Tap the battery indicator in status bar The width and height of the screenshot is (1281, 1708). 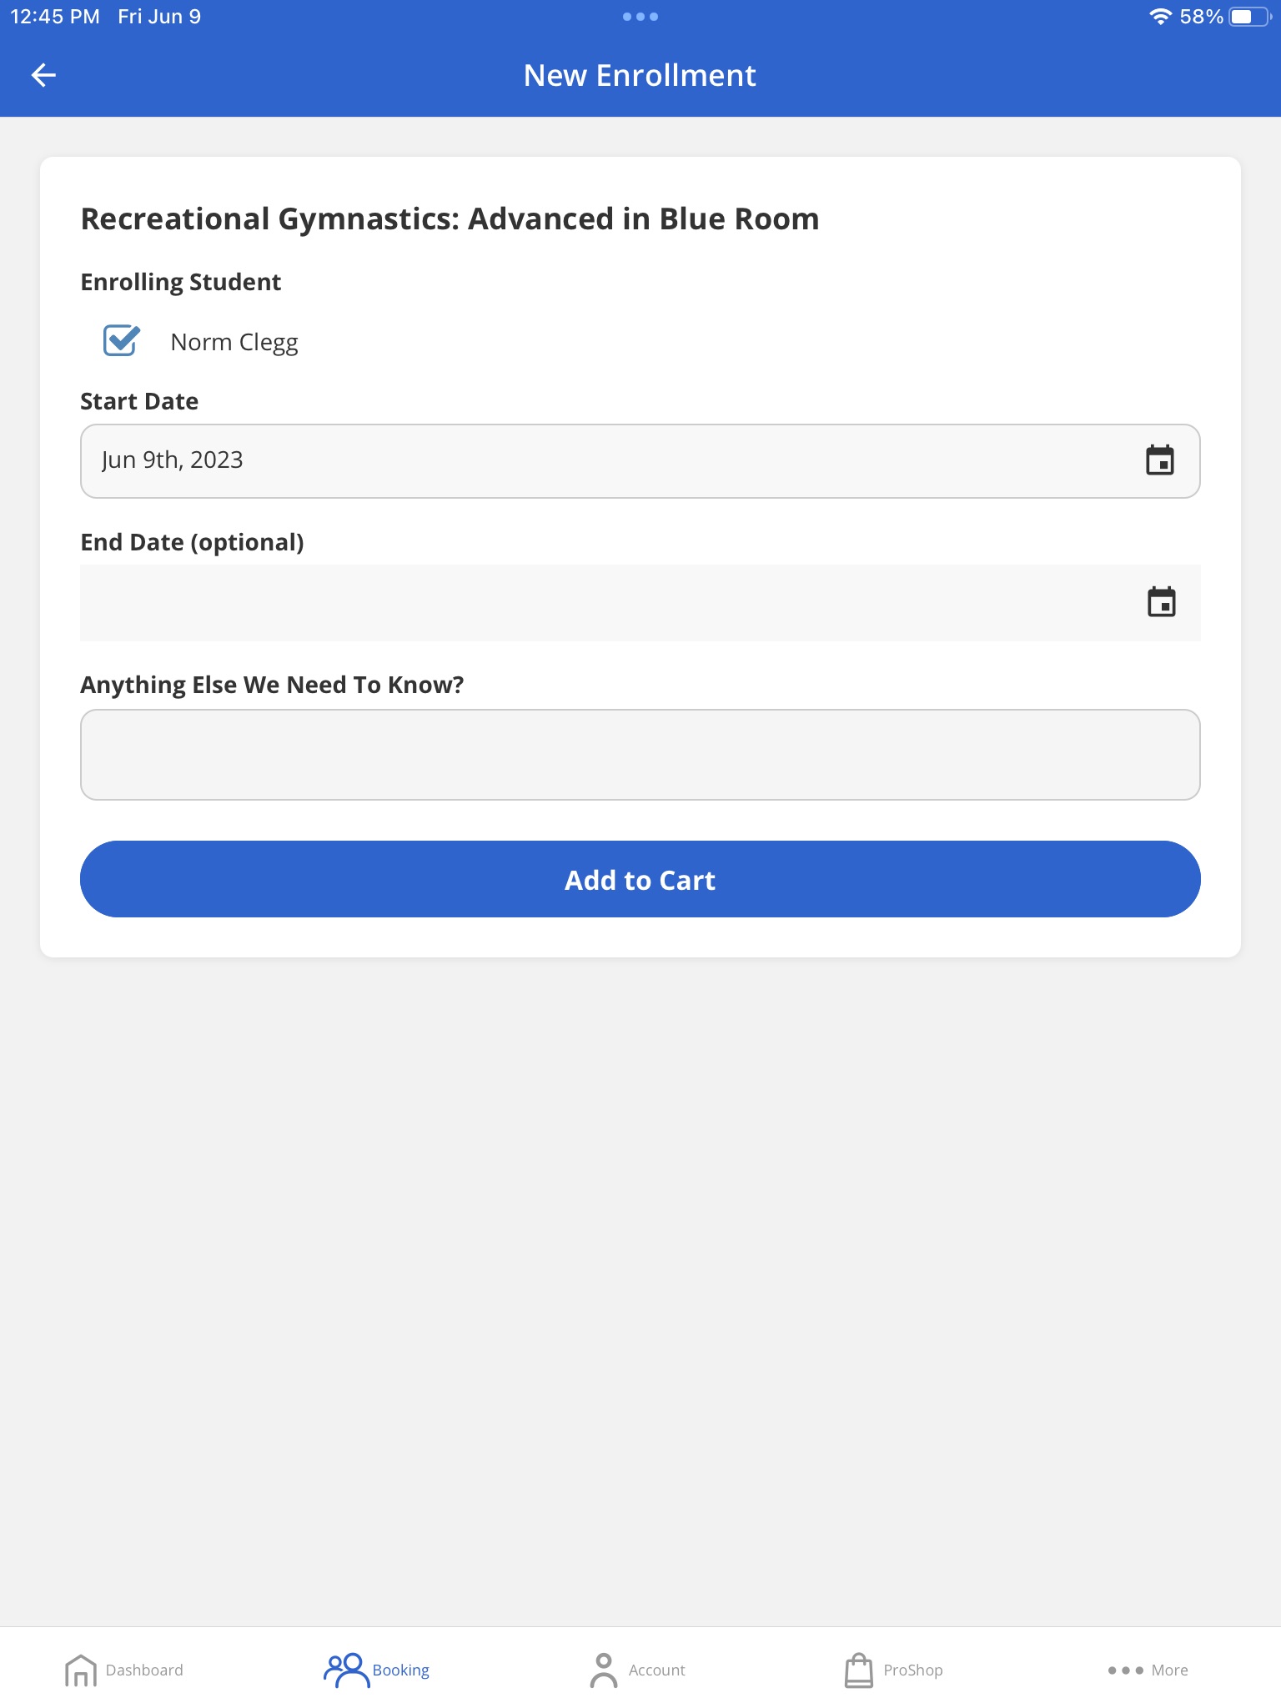pos(1249,17)
